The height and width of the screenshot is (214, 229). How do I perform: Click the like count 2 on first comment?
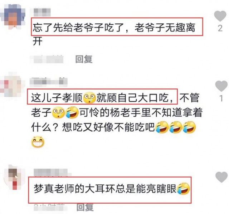point(220,28)
